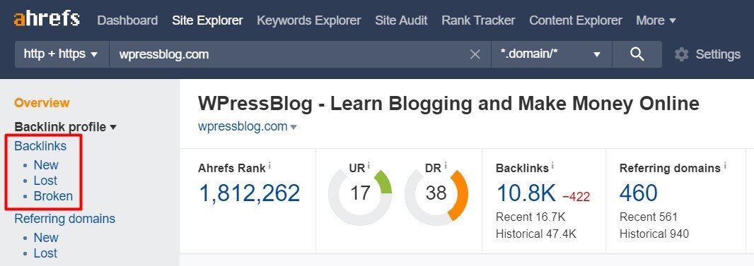The width and height of the screenshot is (754, 266).
Task: Click the info icon beside UR
Action: [369, 166]
